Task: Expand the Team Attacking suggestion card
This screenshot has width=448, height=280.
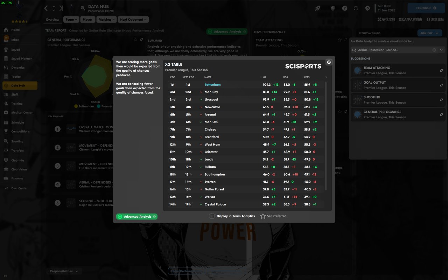Action: tap(441, 70)
